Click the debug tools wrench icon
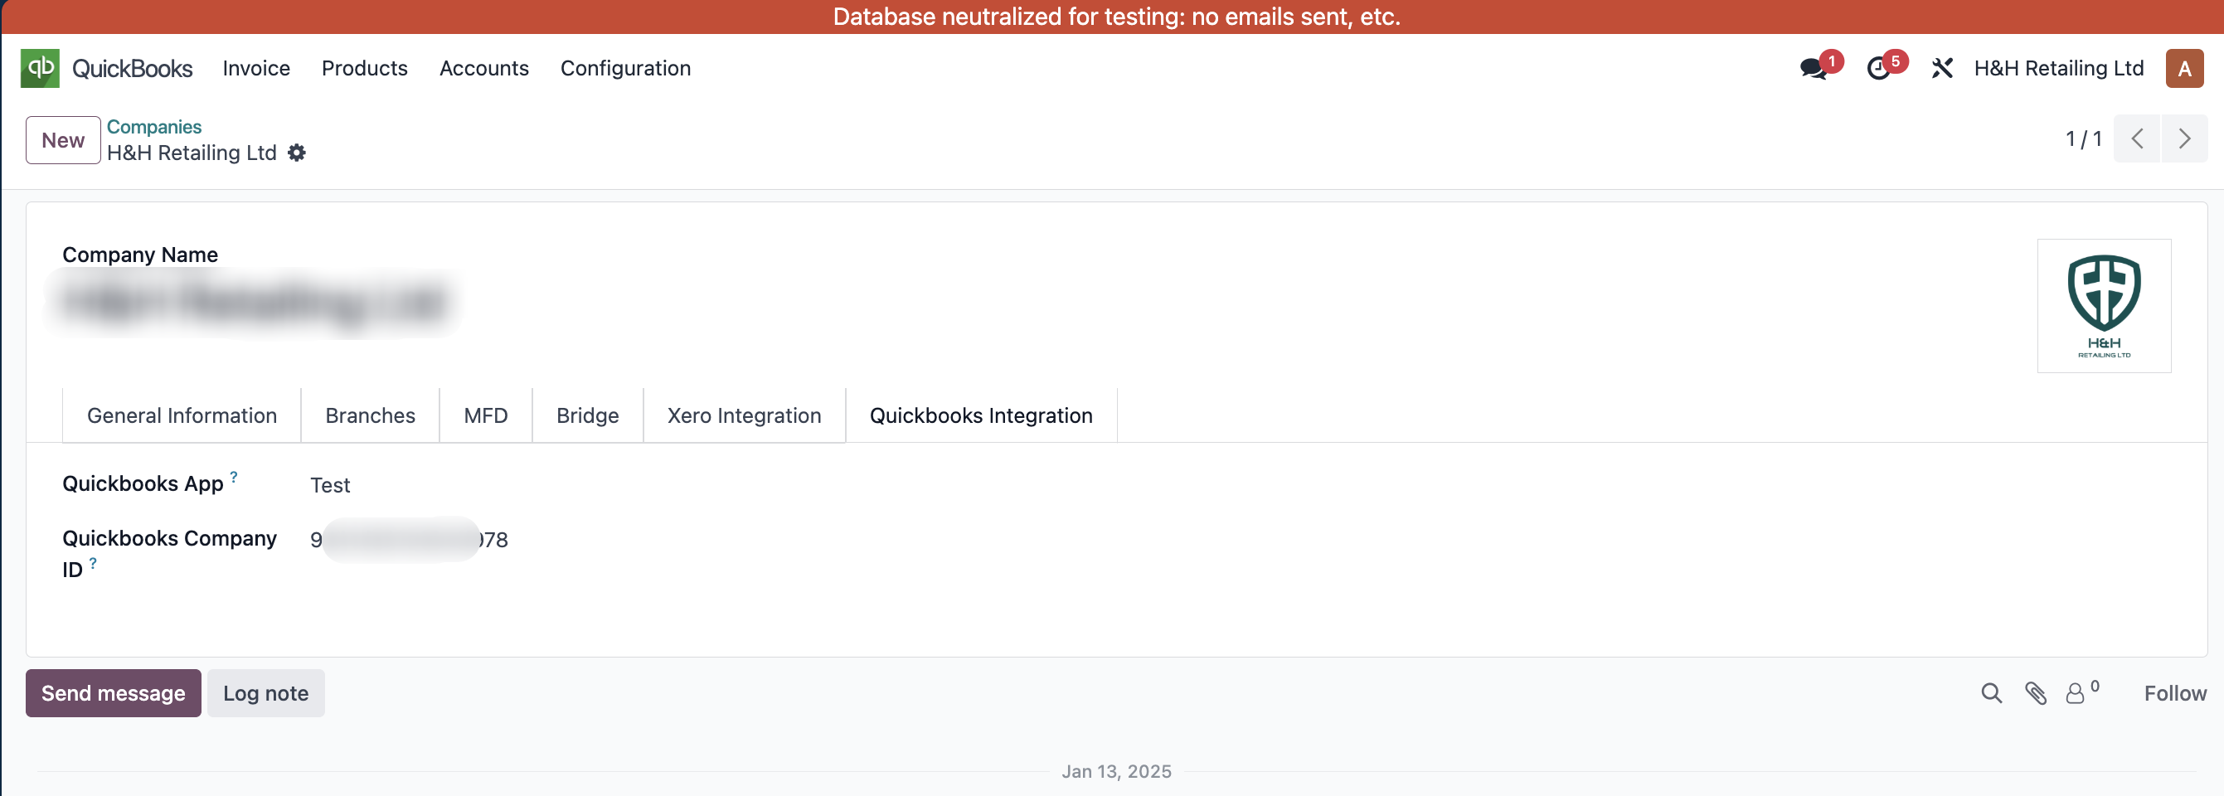Viewport: 2224px width, 796px height. pyautogui.click(x=1942, y=68)
